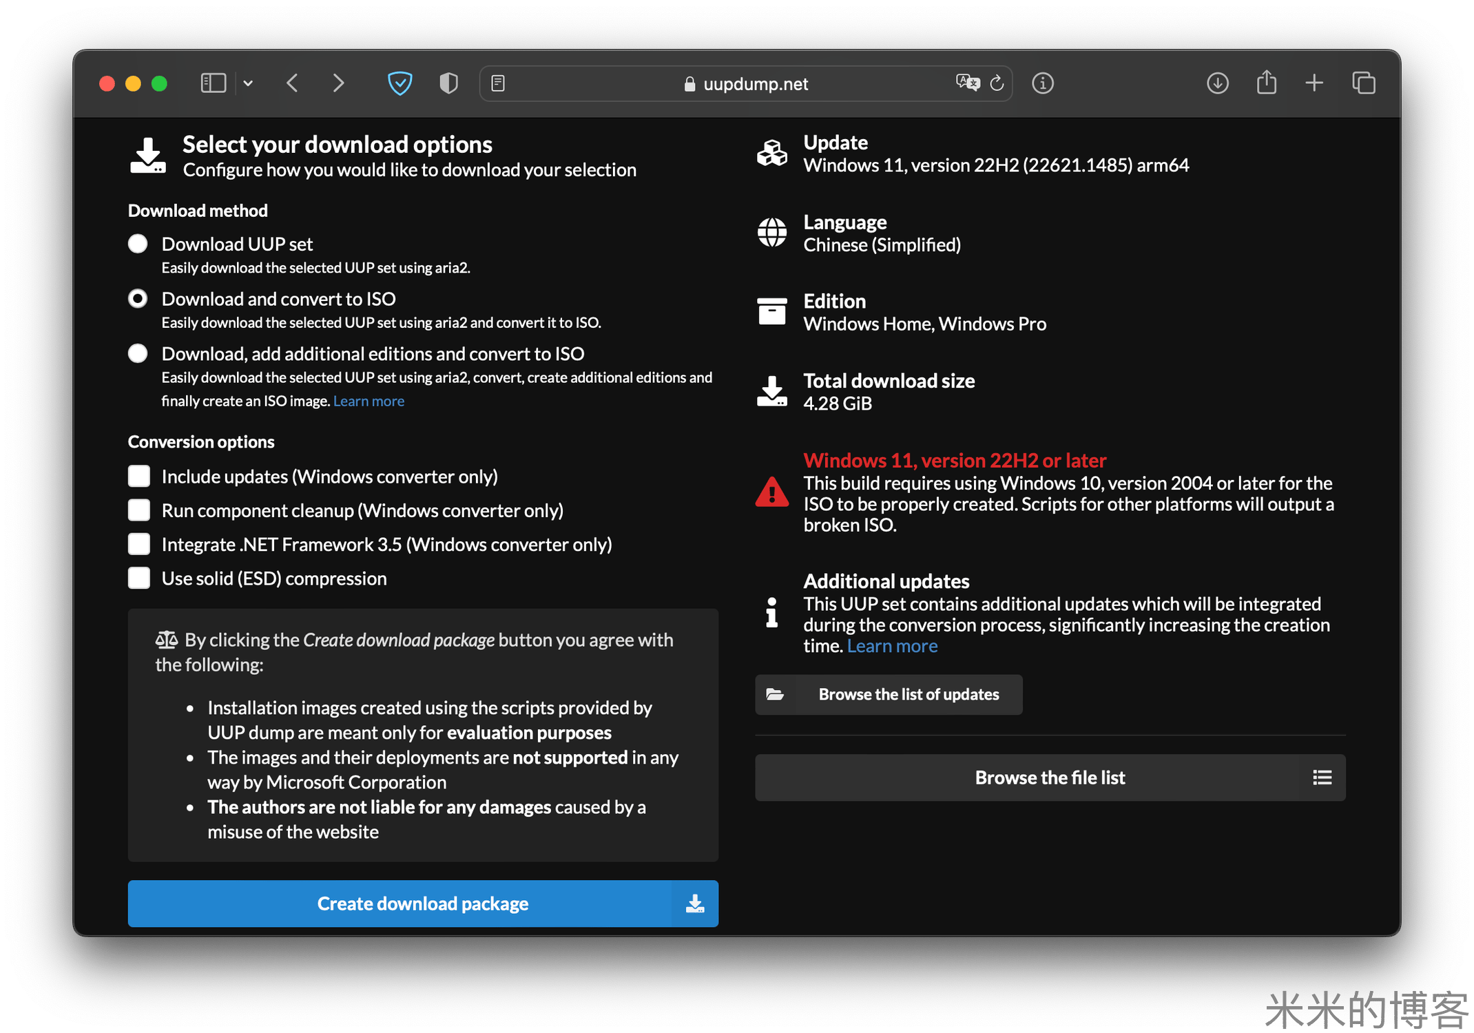Enable Include updates checkbox
The height and width of the screenshot is (1033, 1474).
click(143, 475)
